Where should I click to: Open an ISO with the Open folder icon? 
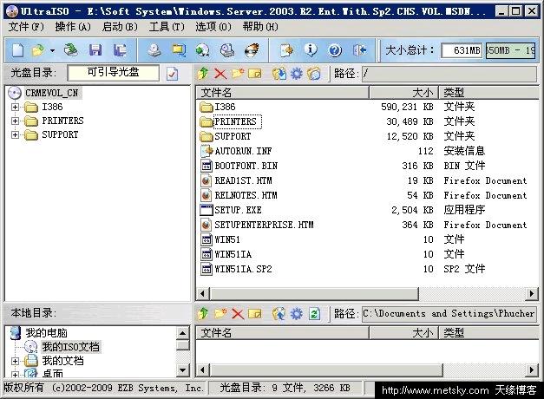(x=38, y=50)
